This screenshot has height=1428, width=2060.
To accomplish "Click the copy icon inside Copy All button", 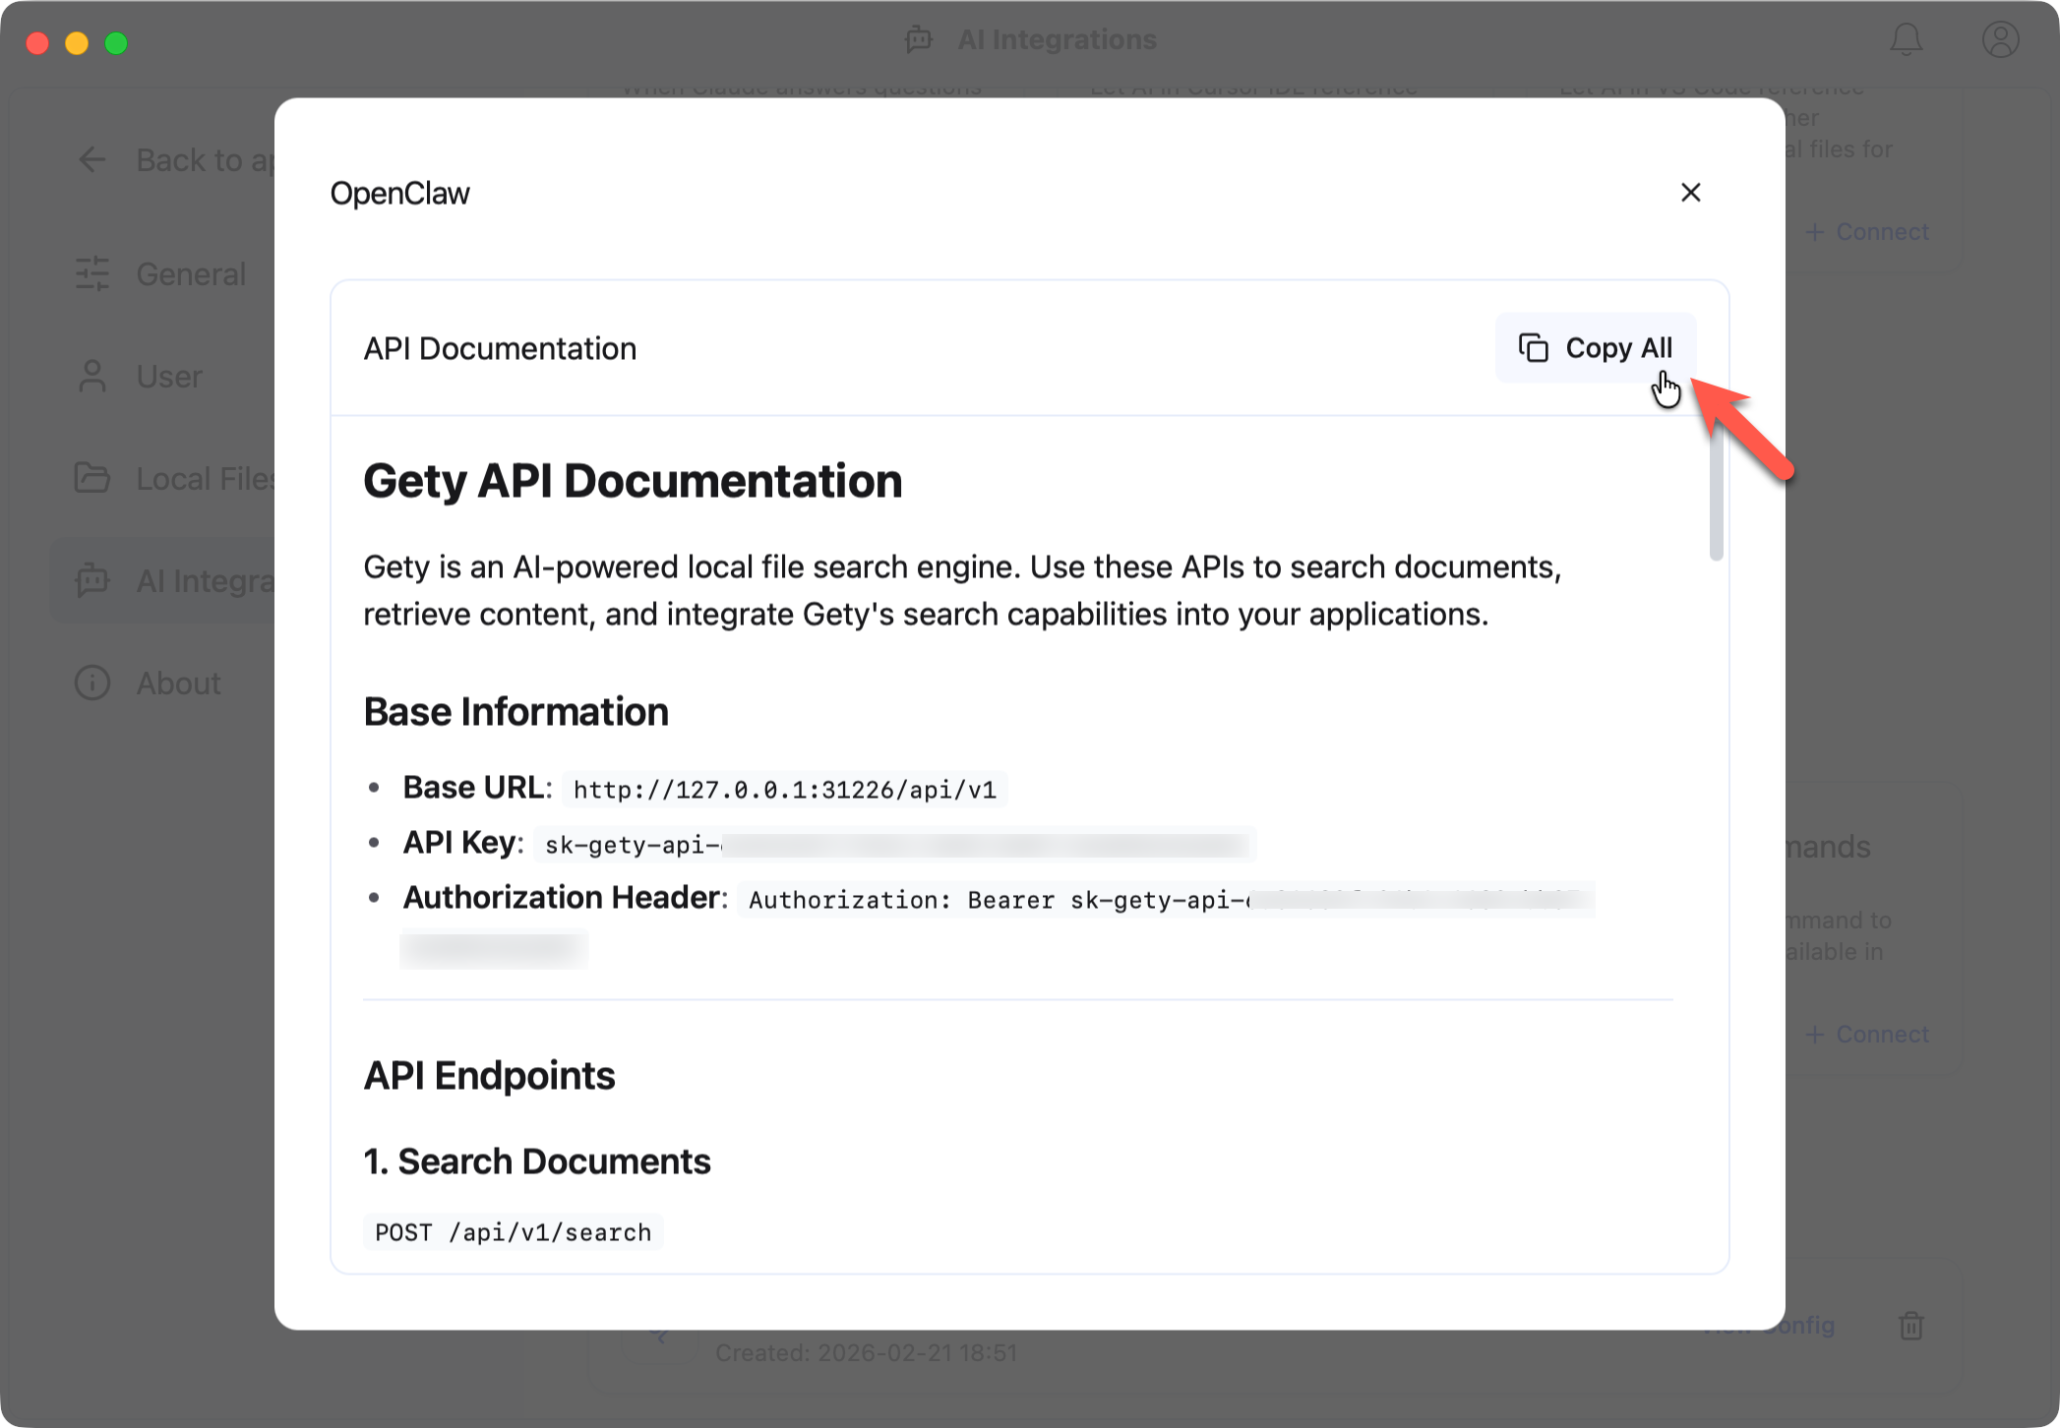I will [1533, 347].
